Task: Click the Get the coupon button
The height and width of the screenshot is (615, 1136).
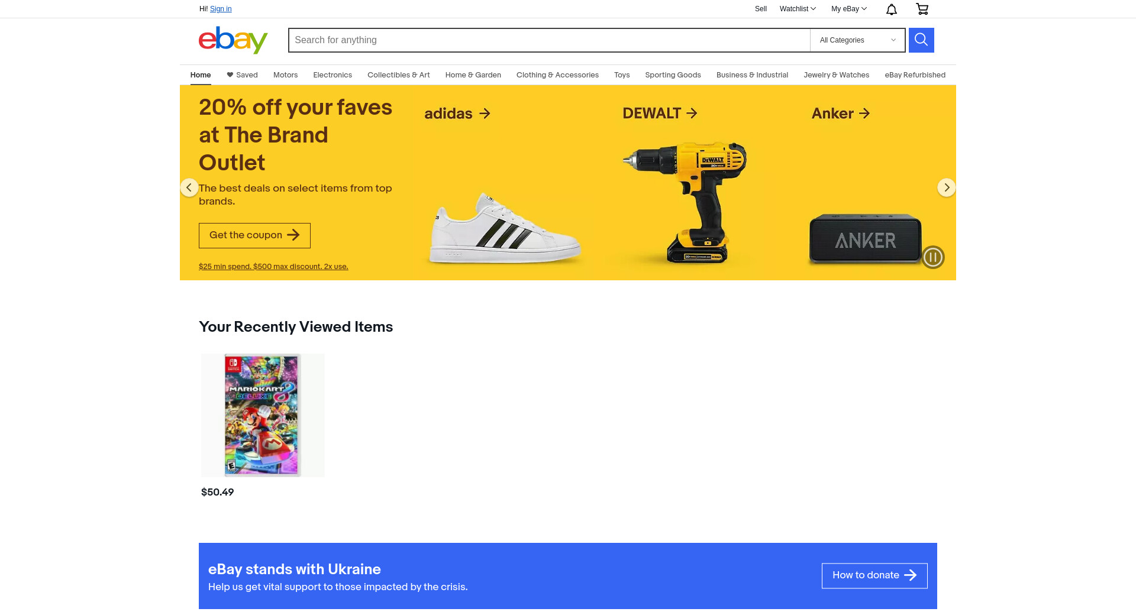Action: click(254, 235)
